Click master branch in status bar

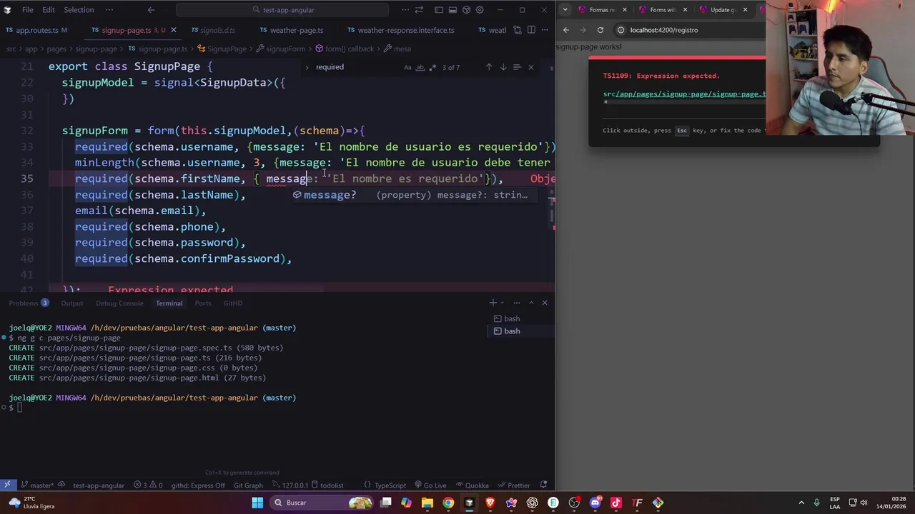coord(36,485)
